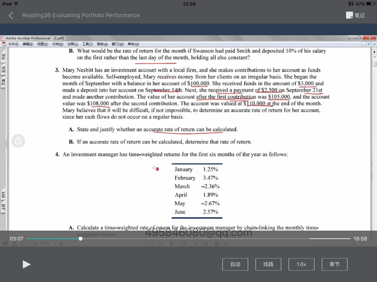Open the 笔记 notes panel
Screen dimensions: 377x282
point(355,15)
